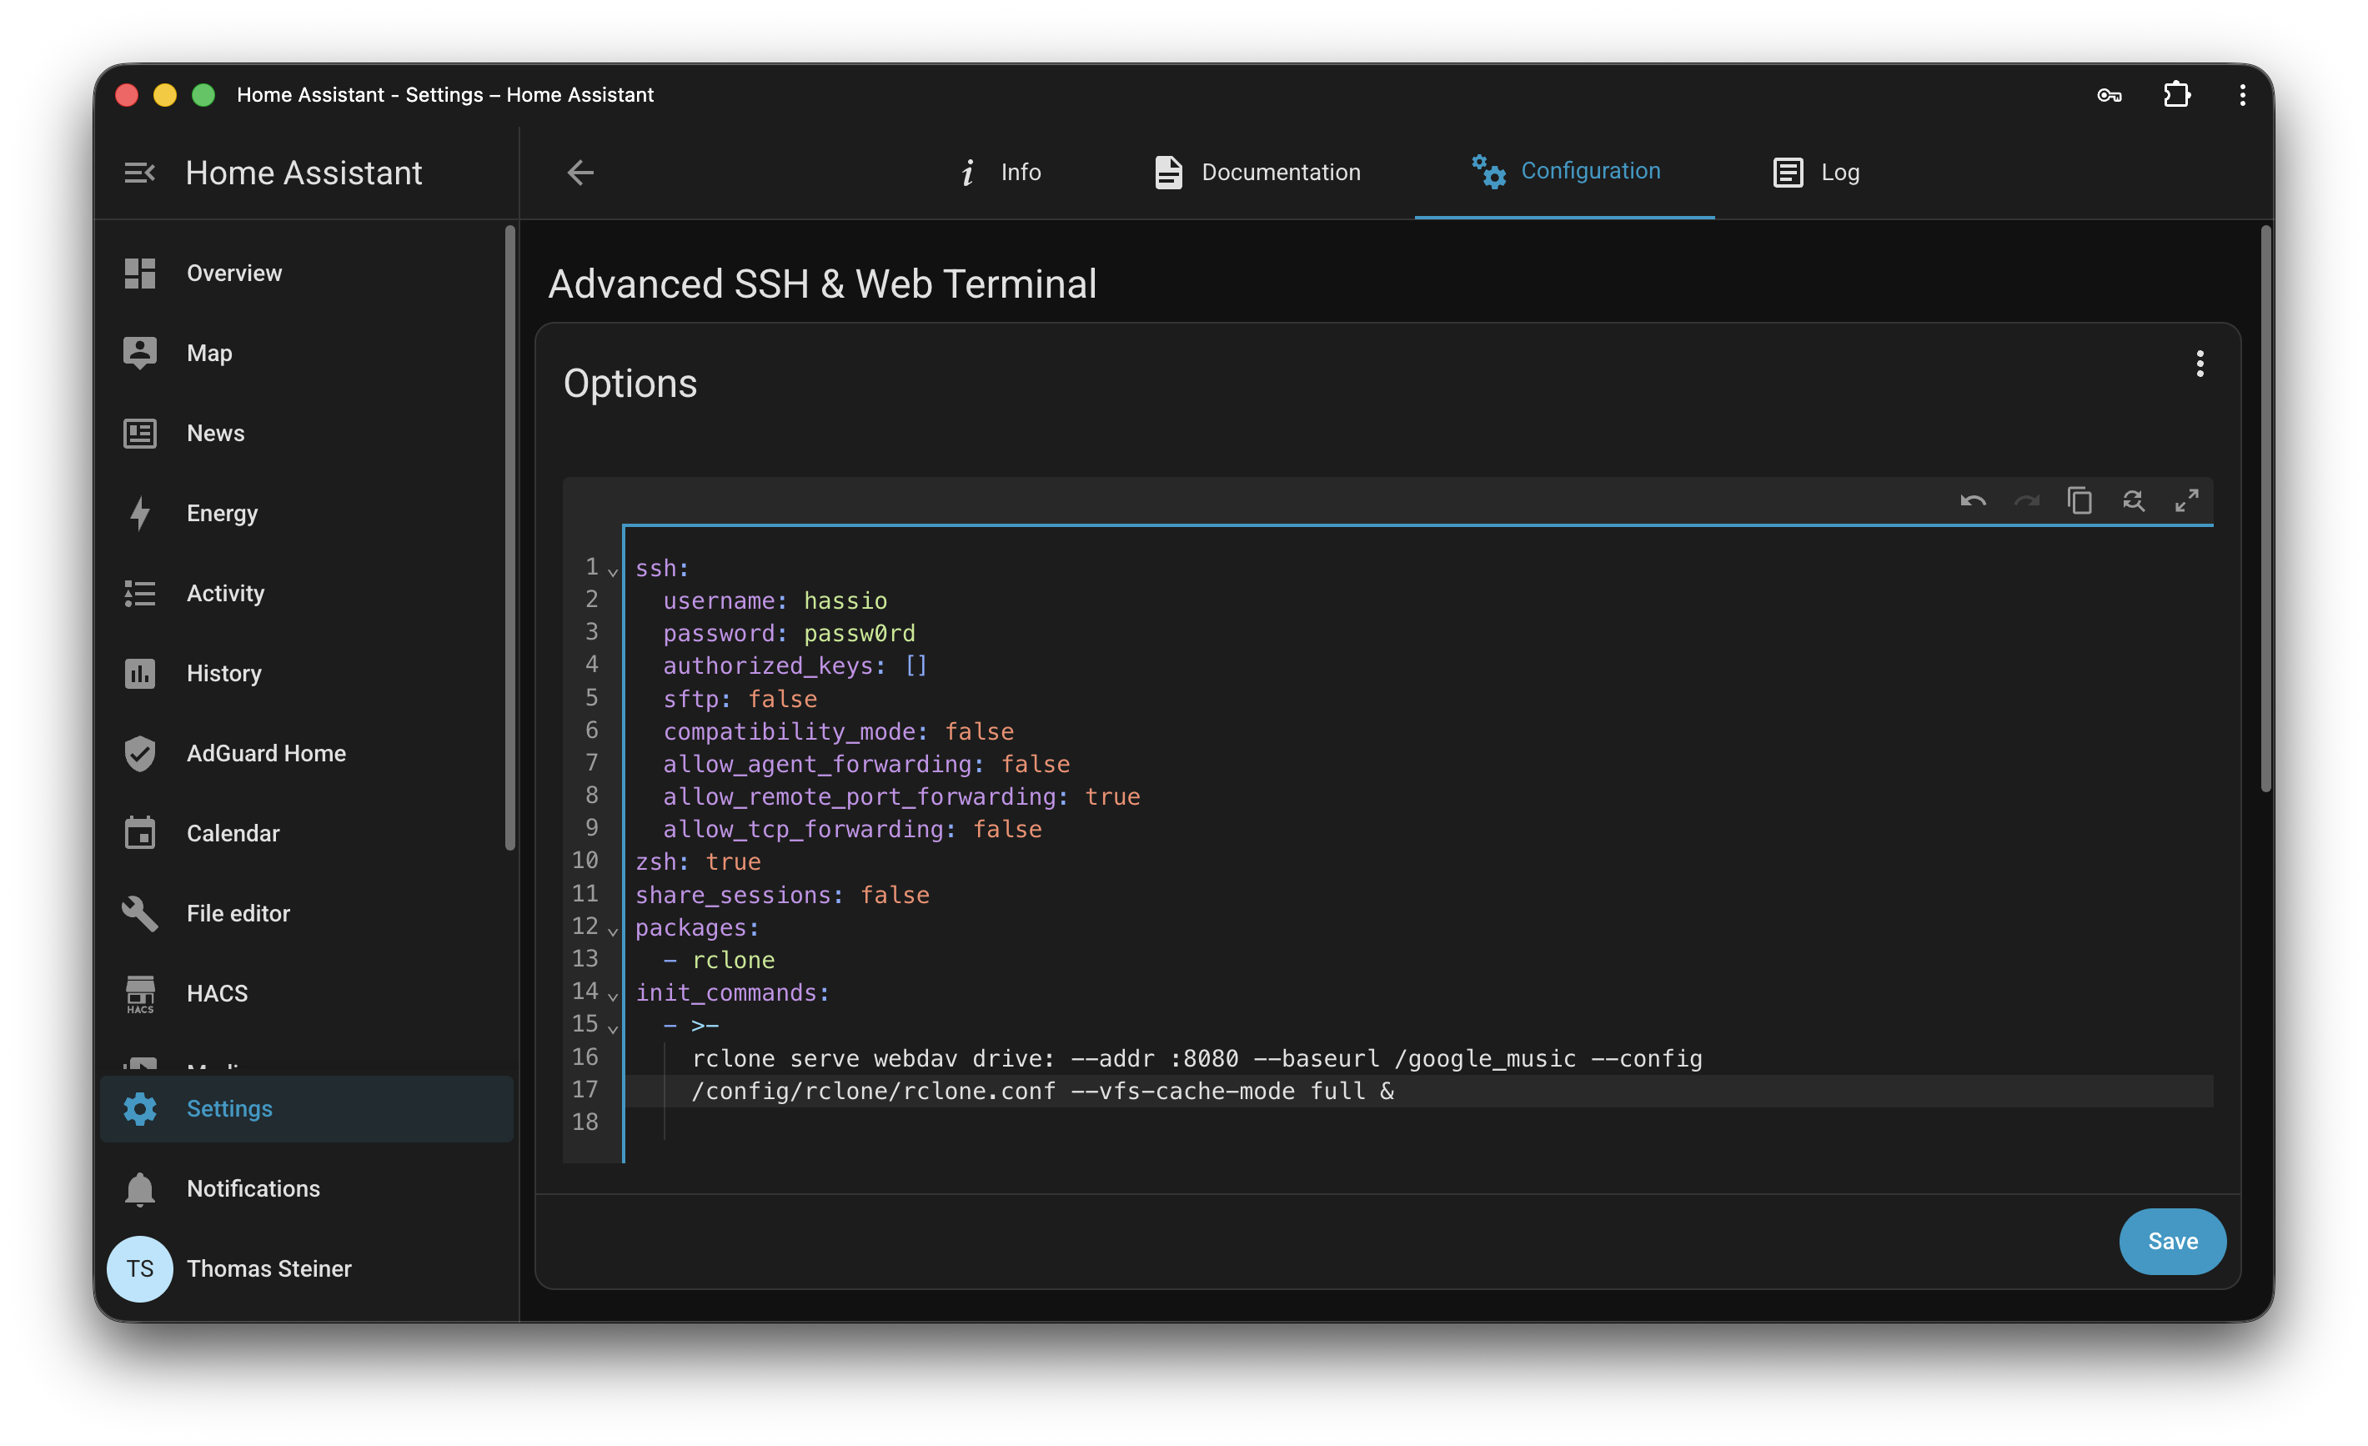Click the zsh true value
The height and width of the screenshot is (1446, 2368).
coord(732,861)
